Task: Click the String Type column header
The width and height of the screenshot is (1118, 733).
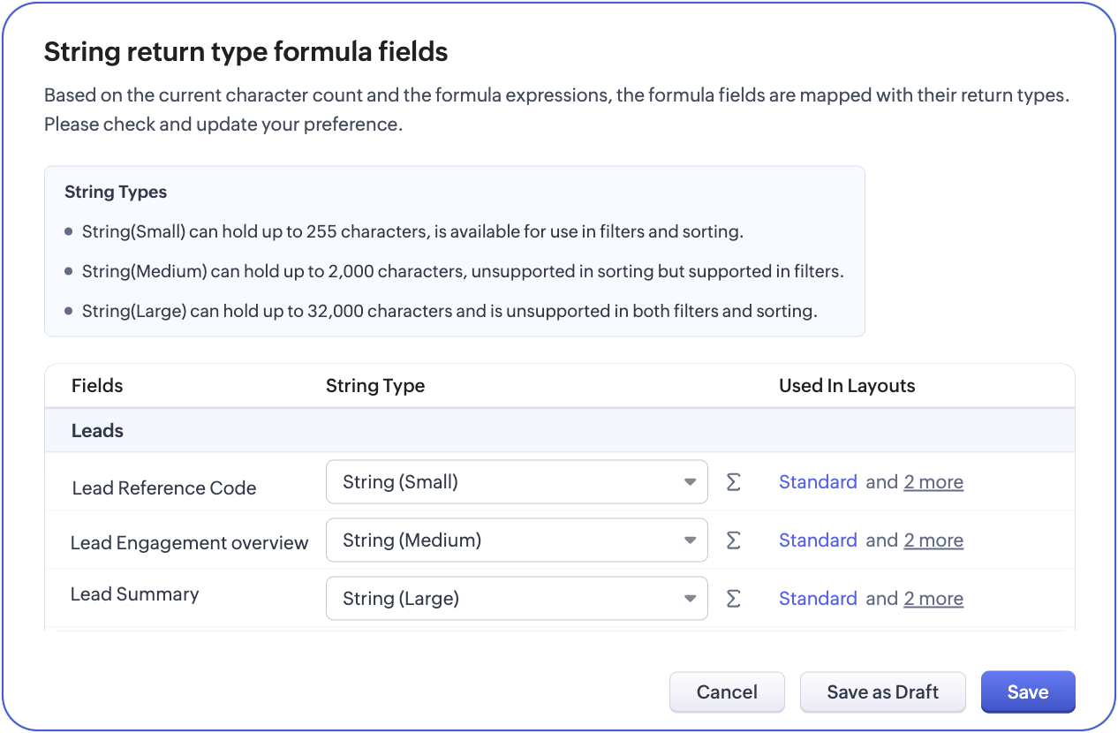Action: point(375,386)
